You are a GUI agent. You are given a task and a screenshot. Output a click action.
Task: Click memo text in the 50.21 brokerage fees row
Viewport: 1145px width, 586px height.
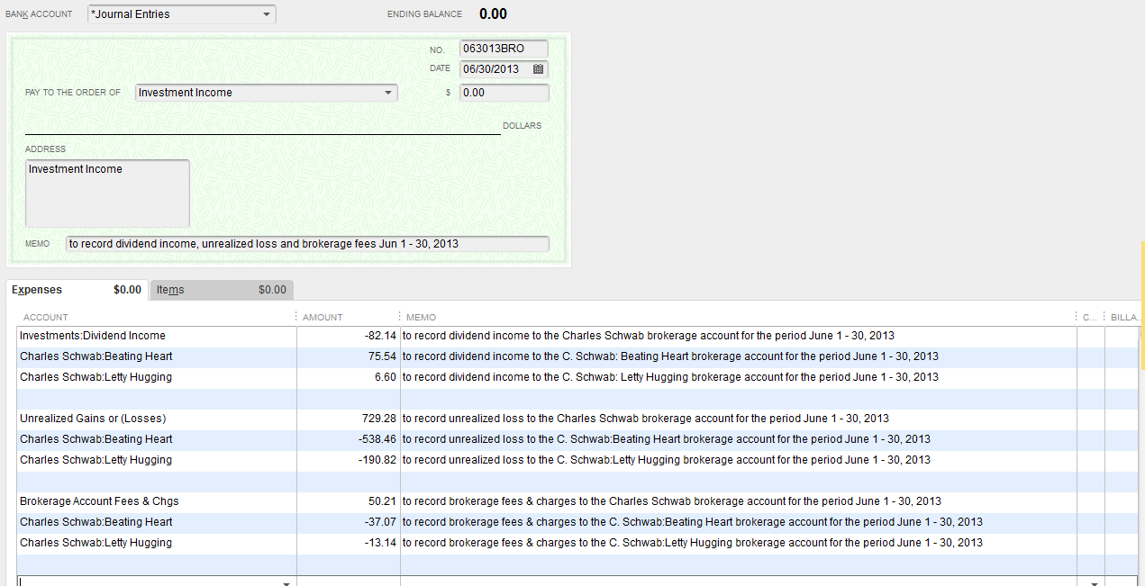pyautogui.click(x=672, y=501)
